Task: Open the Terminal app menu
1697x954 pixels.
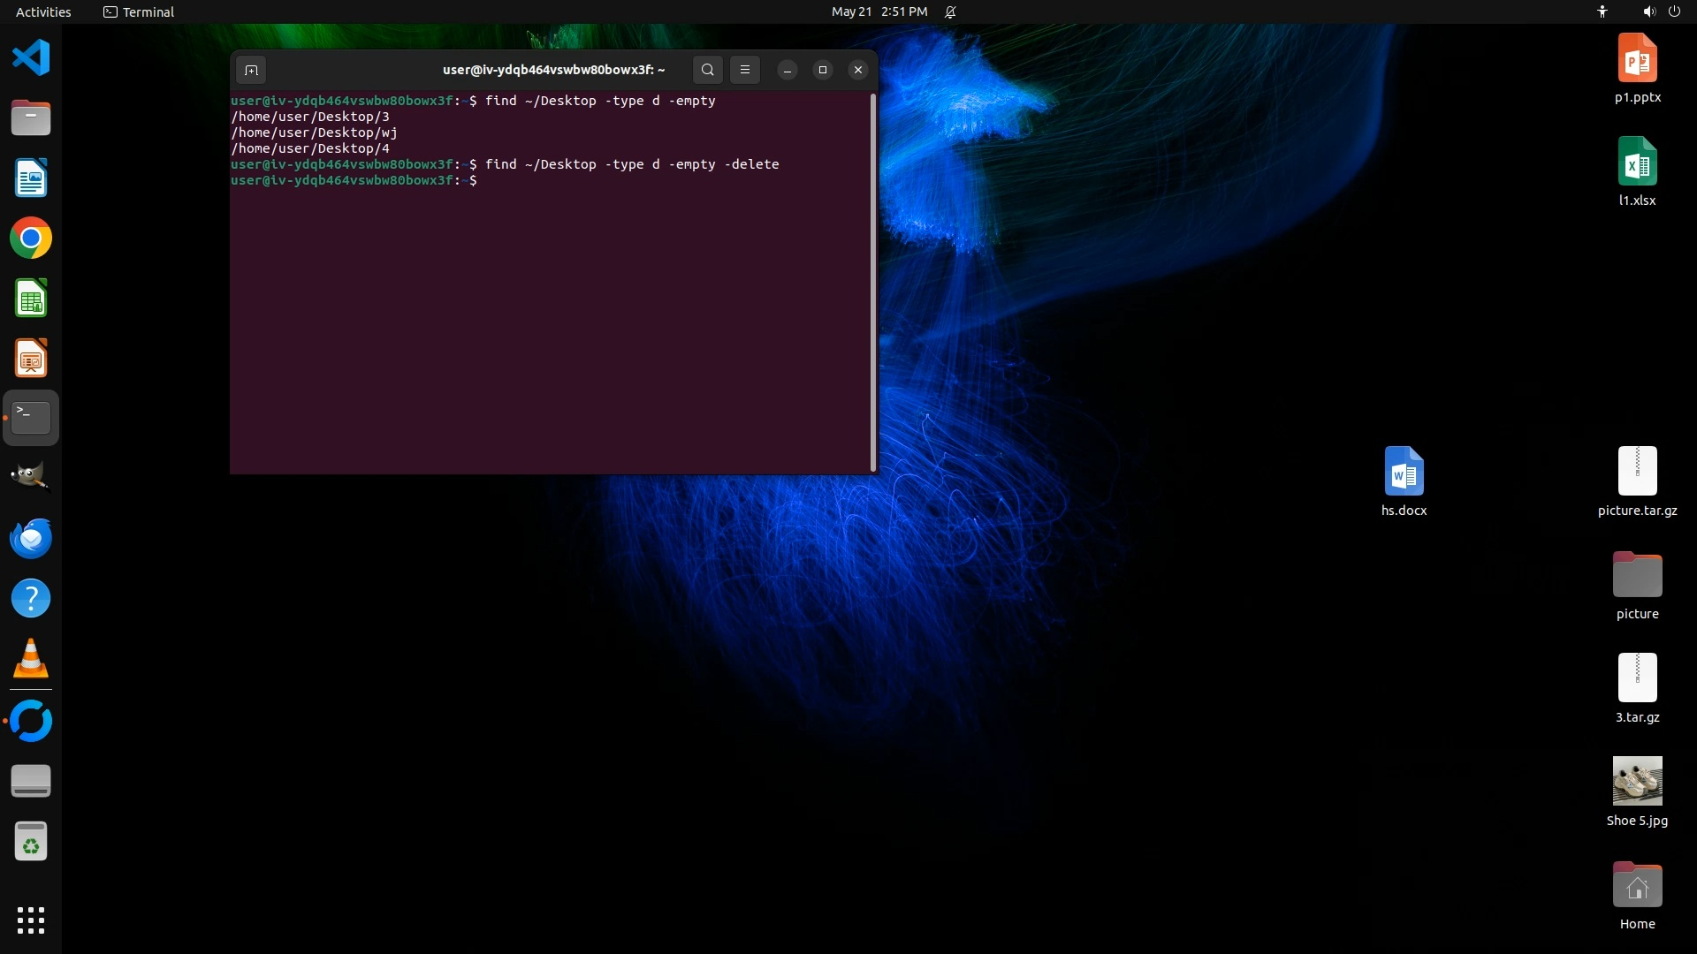Action: 139,11
